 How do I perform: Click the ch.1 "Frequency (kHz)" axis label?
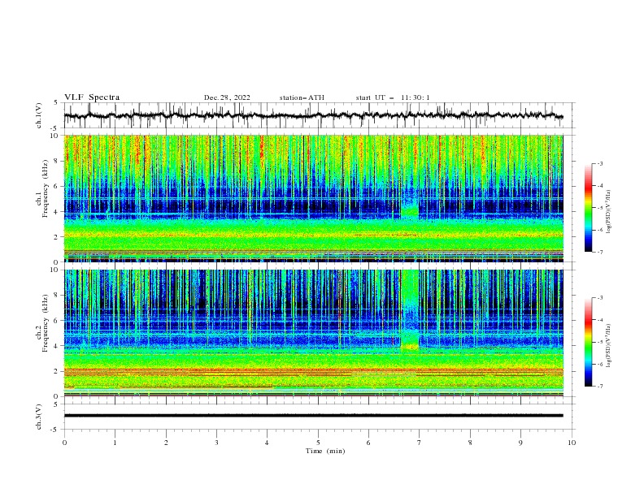[x=46, y=189]
